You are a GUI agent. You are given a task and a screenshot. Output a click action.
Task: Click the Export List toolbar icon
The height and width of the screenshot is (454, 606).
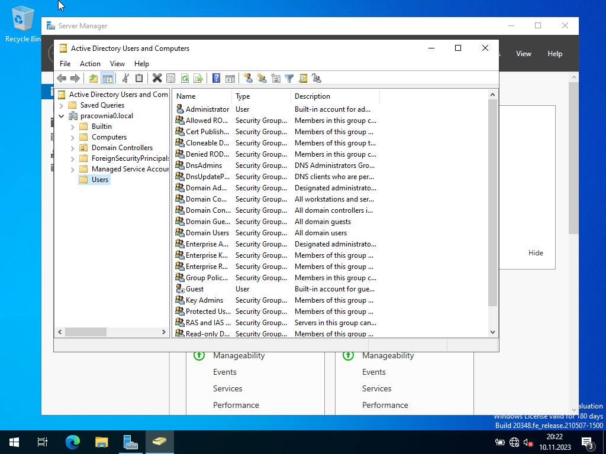pos(198,79)
